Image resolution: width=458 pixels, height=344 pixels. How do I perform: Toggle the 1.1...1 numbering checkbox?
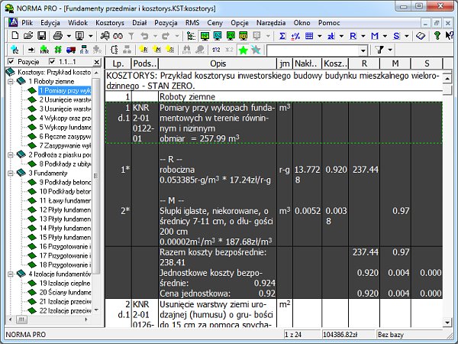click(x=52, y=62)
